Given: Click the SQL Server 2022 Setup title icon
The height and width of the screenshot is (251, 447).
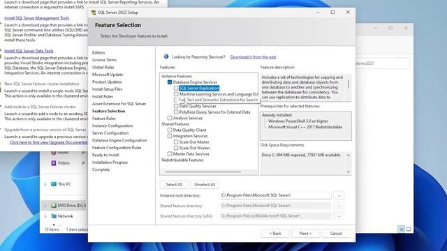Looking at the screenshot, I should click(x=93, y=13).
